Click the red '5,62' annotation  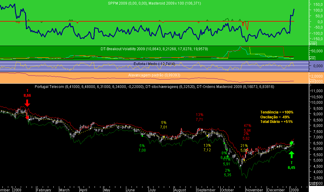[246, 138]
